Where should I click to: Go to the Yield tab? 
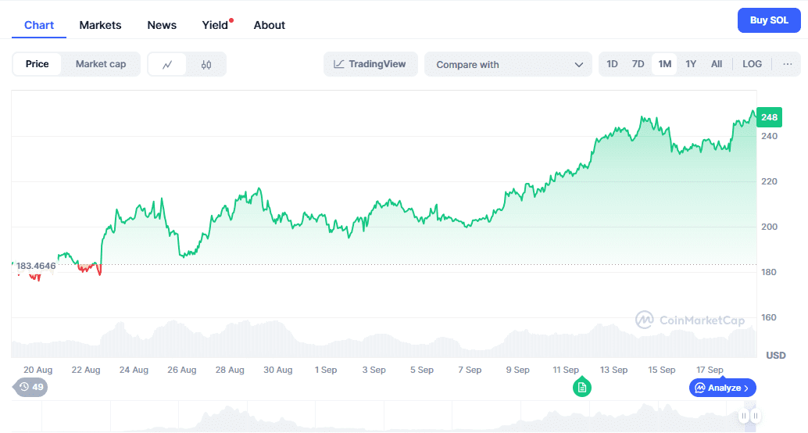215,25
